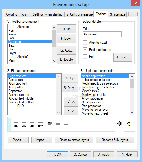Click the yellow question mark help icon

(129, 124)
